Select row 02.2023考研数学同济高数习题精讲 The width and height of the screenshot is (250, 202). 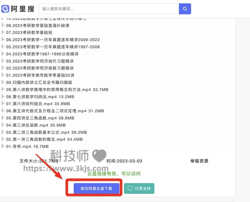(40, 68)
